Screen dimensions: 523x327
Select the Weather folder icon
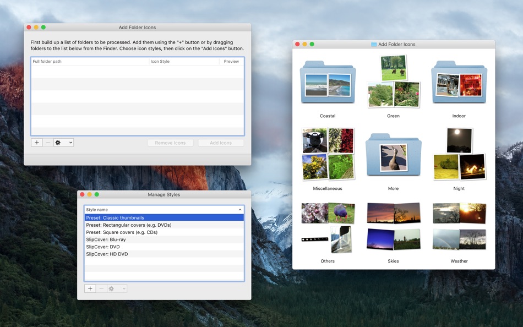click(459, 226)
